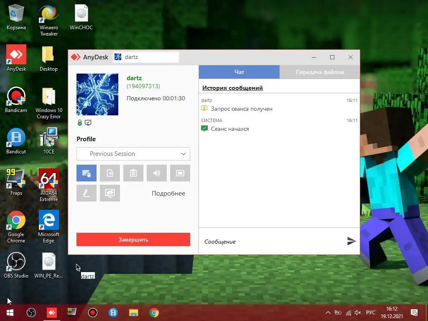Select Bandicut desktop shortcut
Viewport: 428px width, 321px height.
point(16,141)
